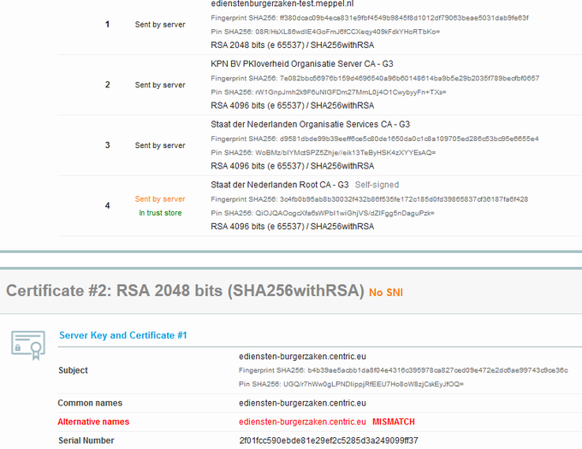Click the certificate icon beside Server Key
The image size is (582, 449).
click(x=28, y=346)
